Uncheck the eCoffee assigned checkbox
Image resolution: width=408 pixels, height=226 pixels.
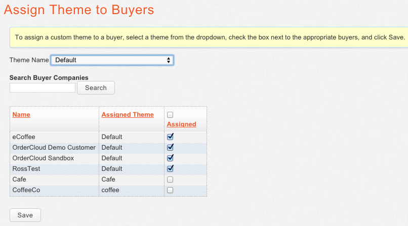point(170,137)
